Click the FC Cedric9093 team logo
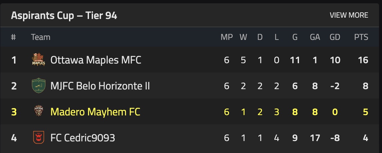The width and height of the screenshot is (382, 153). (38, 137)
